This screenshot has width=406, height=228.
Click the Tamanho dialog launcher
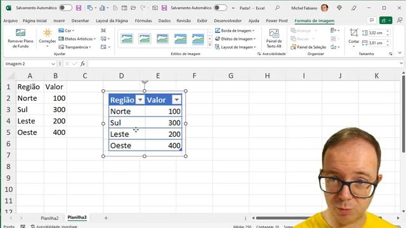click(x=391, y=54)
